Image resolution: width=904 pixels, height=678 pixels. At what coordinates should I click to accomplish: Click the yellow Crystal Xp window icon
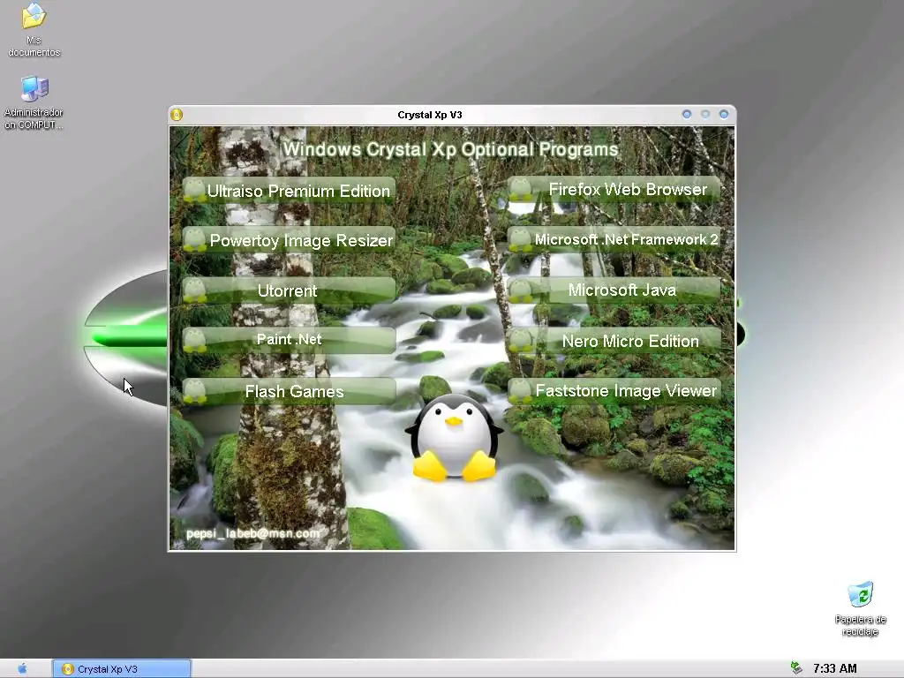[177, 115]
